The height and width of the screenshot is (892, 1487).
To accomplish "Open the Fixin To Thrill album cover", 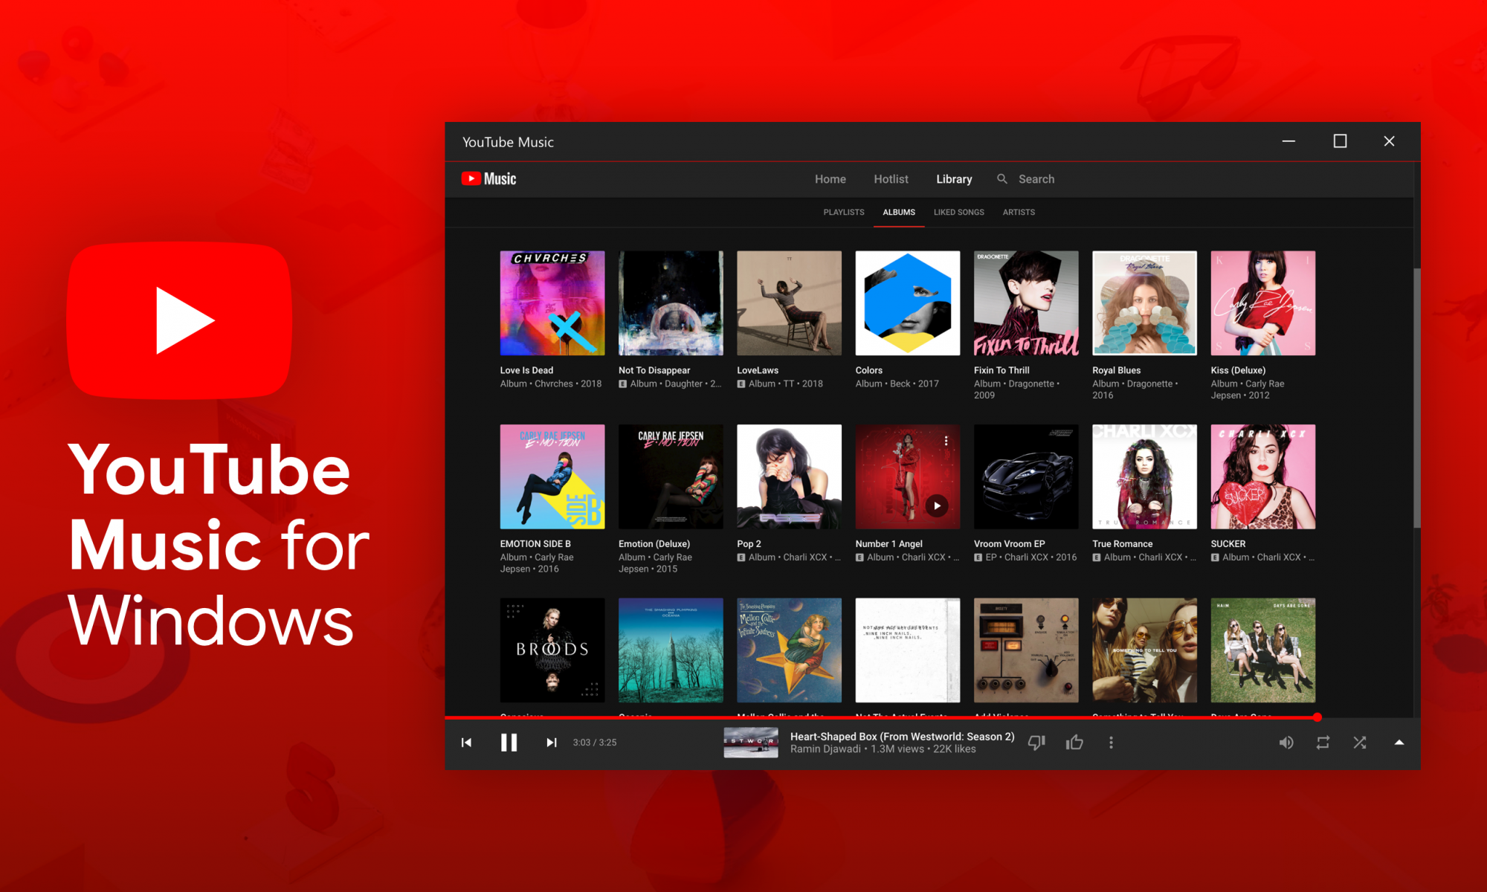I will pyautogui.click(x=1026, y=303).
